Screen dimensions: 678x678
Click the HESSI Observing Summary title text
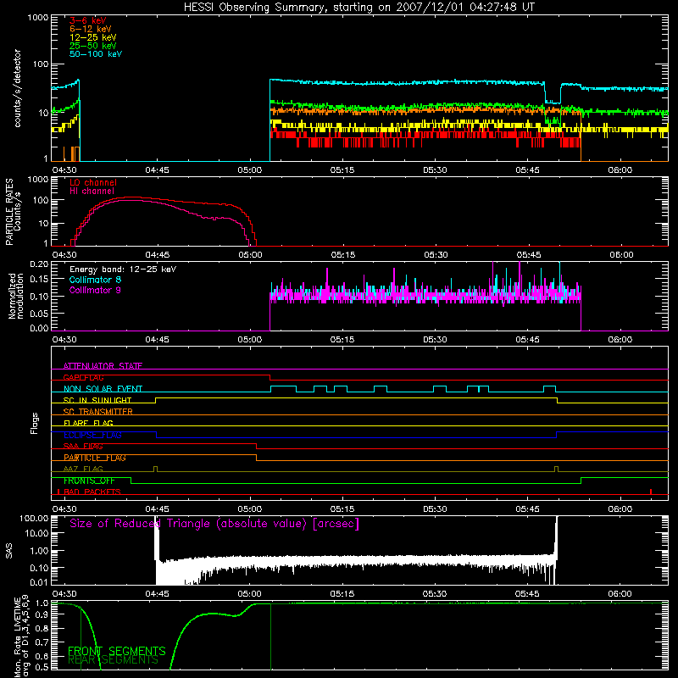(x=359, y=7)
